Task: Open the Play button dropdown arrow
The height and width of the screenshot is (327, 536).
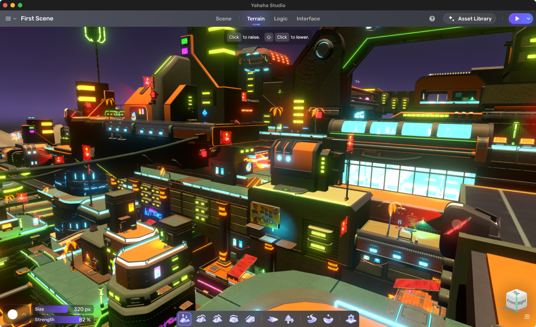Action: pyautogui.click(x=528, y=18)
